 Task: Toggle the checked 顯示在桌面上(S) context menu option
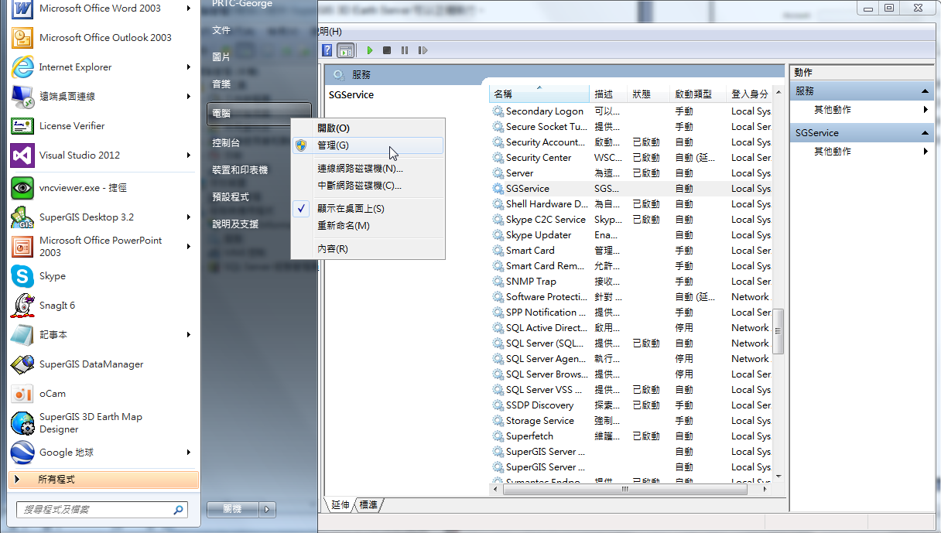point(351,209)
